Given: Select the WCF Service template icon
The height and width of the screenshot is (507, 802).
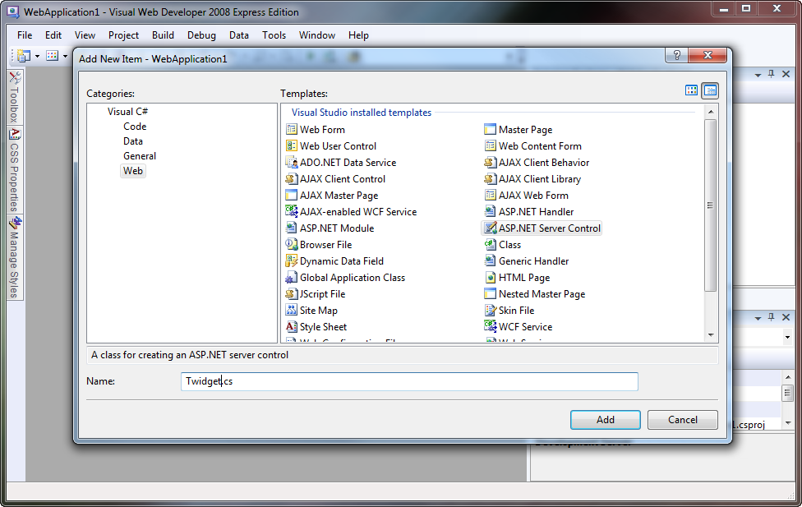Looking at the screenshot, I should tap(490, 326).
